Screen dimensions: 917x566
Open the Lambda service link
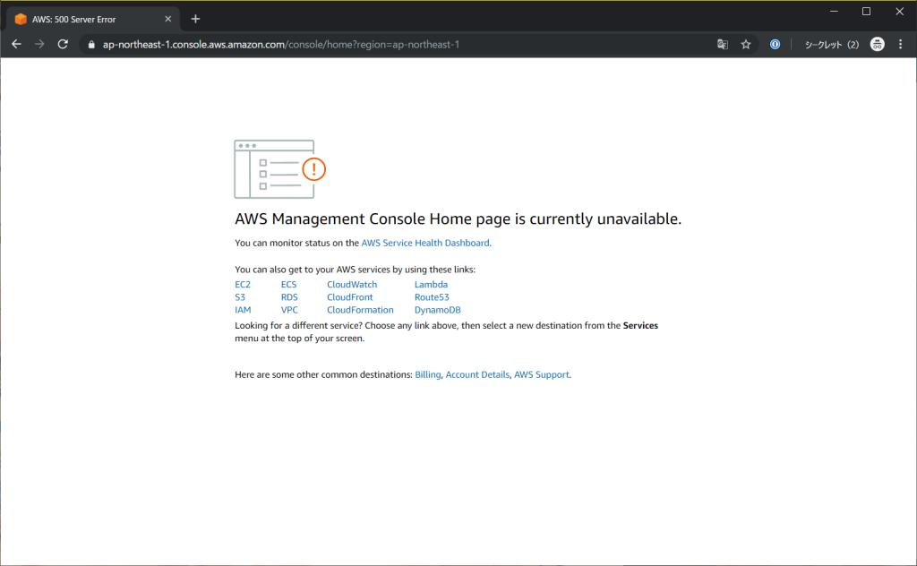tap(431, 284)
